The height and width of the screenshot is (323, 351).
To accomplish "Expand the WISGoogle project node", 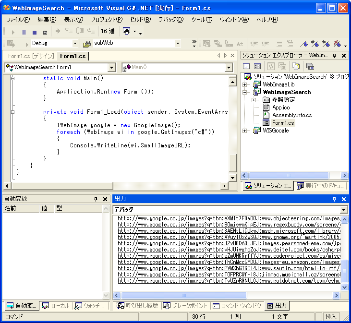I will 244,131.
